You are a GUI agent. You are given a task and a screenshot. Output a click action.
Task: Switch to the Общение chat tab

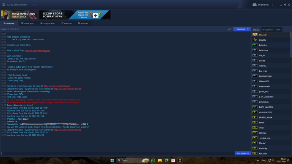(x=9, y=24)
